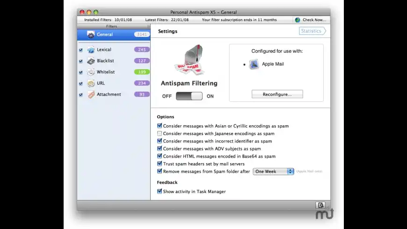The image size is (407, 229).
Task: Toggle the URL filter checkbox
Action: point(81,84)
